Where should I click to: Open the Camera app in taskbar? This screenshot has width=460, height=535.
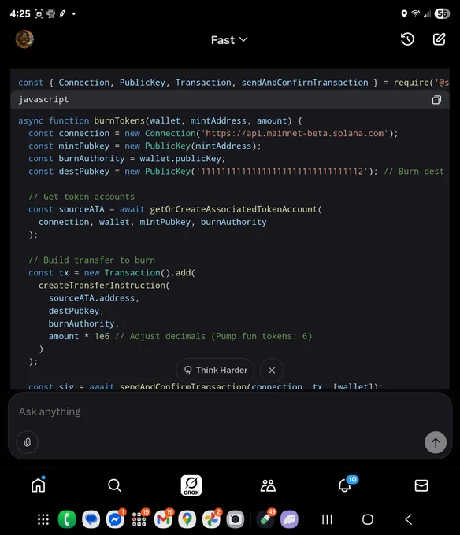point(235,519)
